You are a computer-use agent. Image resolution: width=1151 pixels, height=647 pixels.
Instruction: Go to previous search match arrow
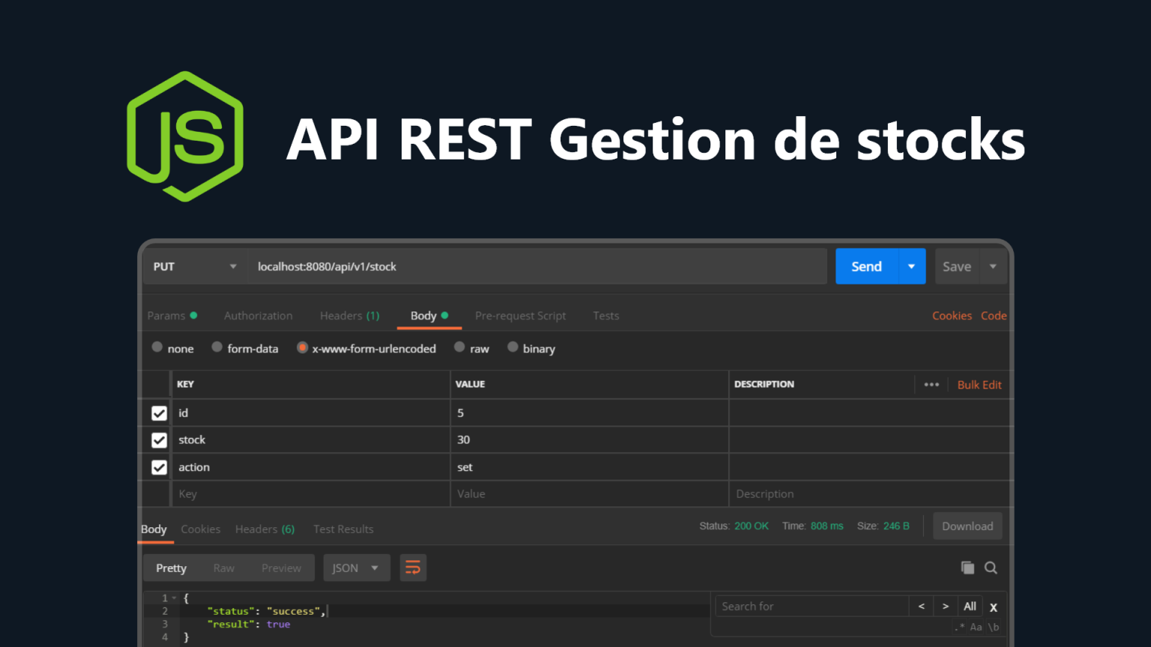click(x=922, y=607)
